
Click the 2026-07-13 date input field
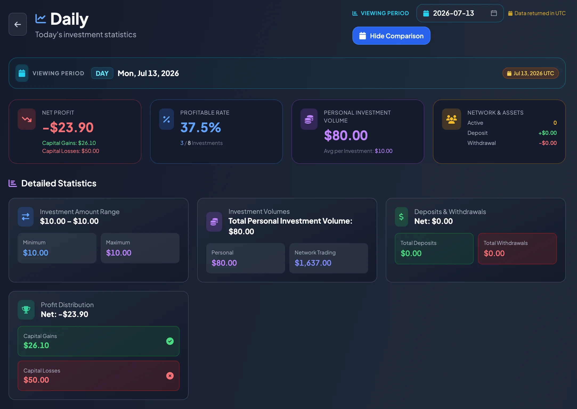point(460,13)
